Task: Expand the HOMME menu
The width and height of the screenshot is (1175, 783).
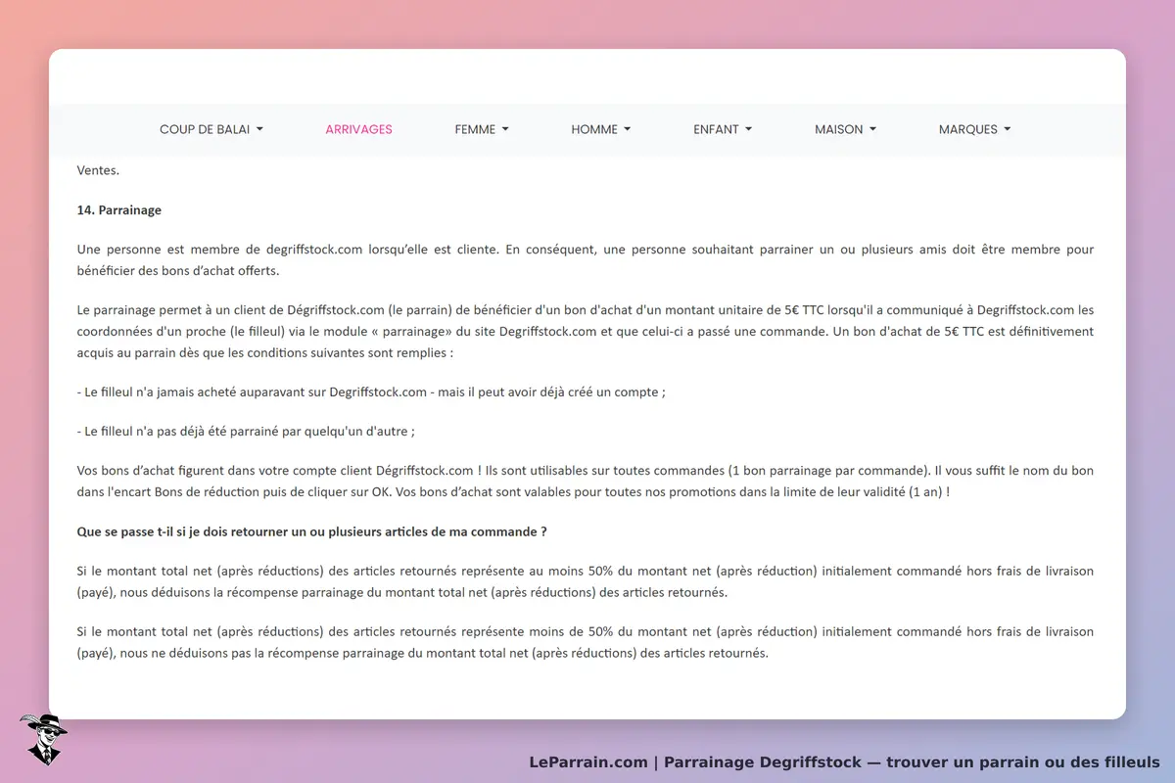Action: 600,129
